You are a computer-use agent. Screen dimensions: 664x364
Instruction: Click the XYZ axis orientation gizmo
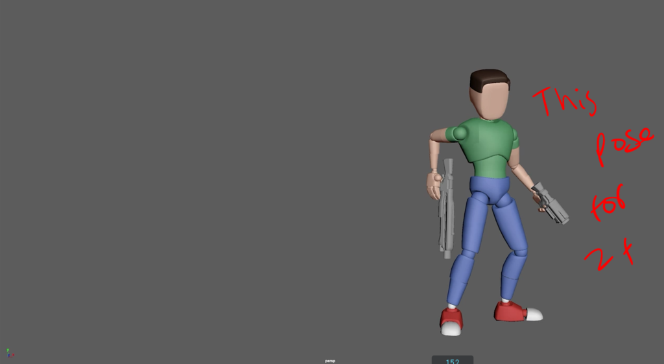point(10,352)
